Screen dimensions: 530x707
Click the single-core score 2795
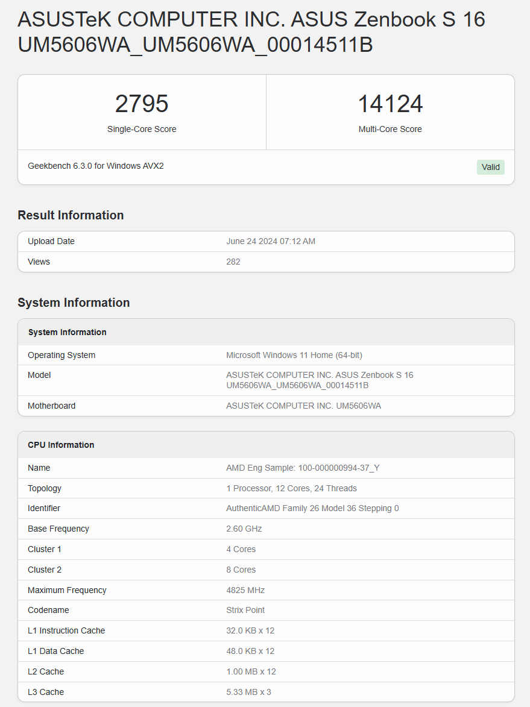point(142,104)
